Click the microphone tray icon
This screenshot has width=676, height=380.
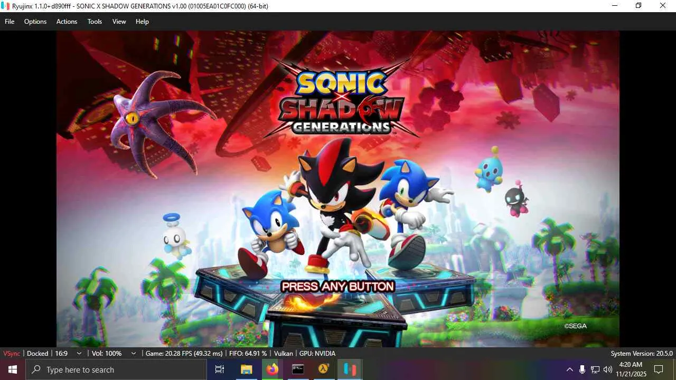coord(582,369)
